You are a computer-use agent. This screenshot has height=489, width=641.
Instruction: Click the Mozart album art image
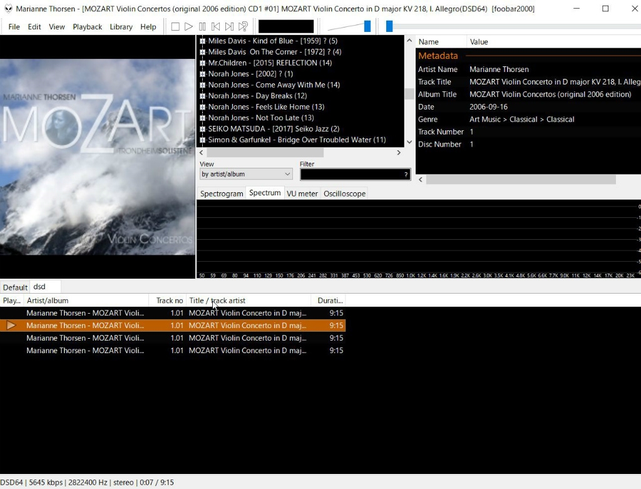pos(97,157)
